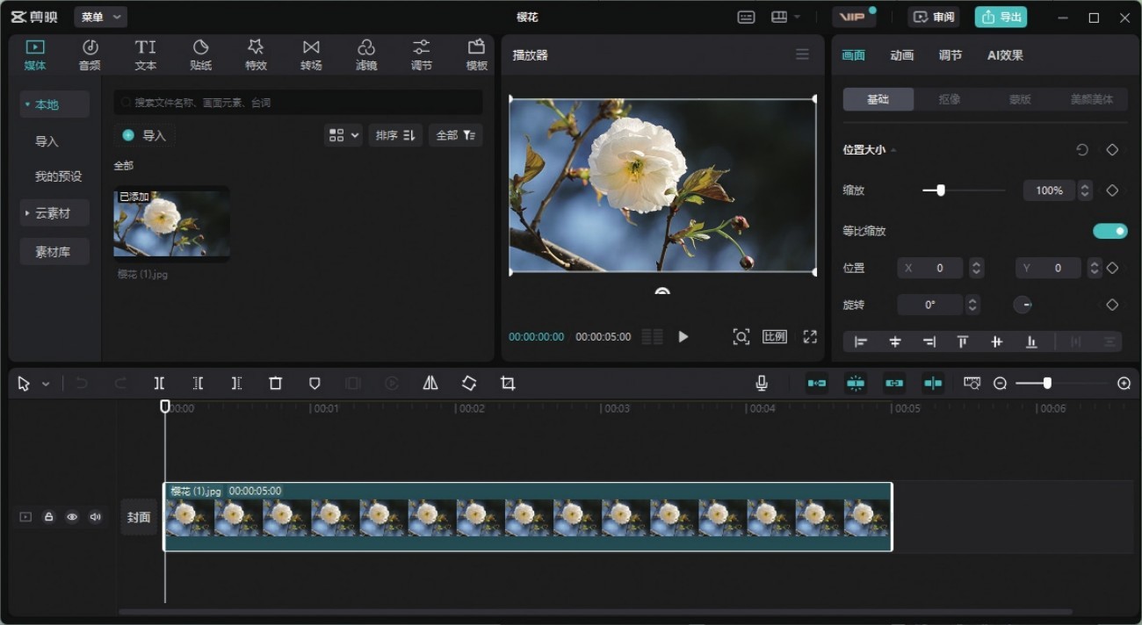Open the grid view mode dropdown
1142x625 pixels.
click(x=343, y=135)
